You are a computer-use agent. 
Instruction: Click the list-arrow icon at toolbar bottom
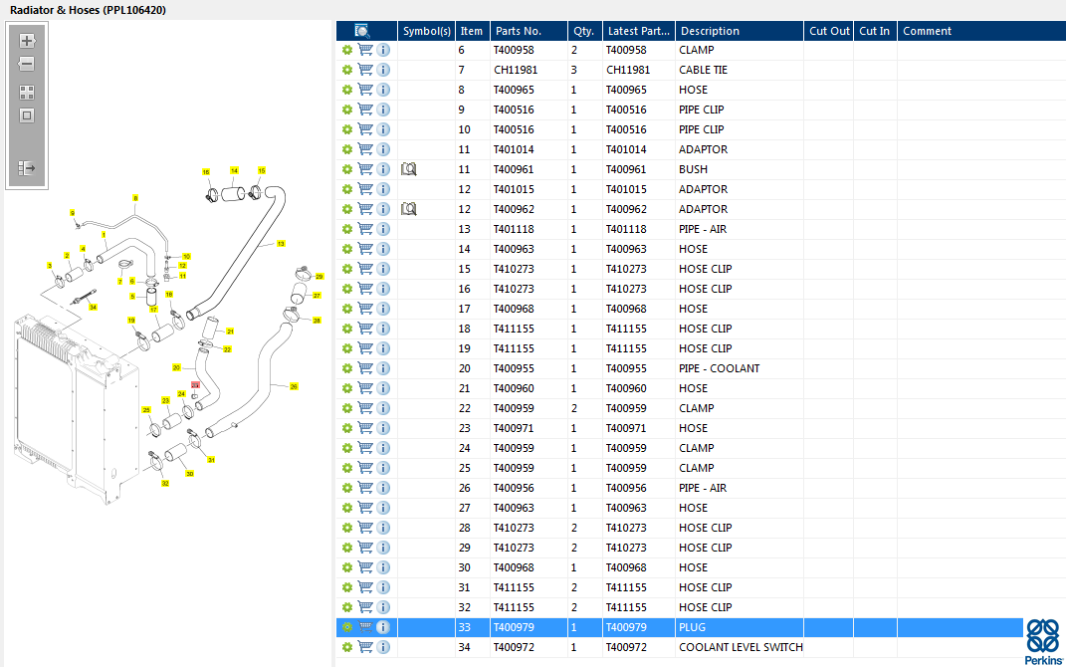point(27,168)
